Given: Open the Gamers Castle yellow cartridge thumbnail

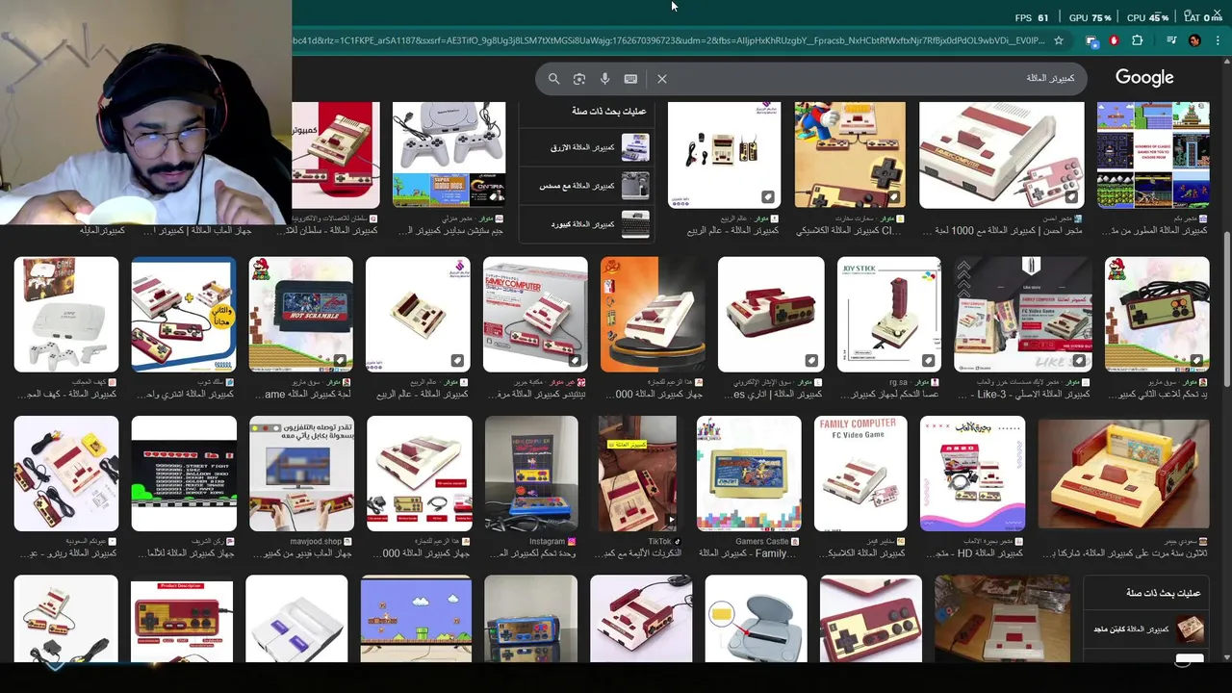Looking at the screenshot, I should 749,474.
